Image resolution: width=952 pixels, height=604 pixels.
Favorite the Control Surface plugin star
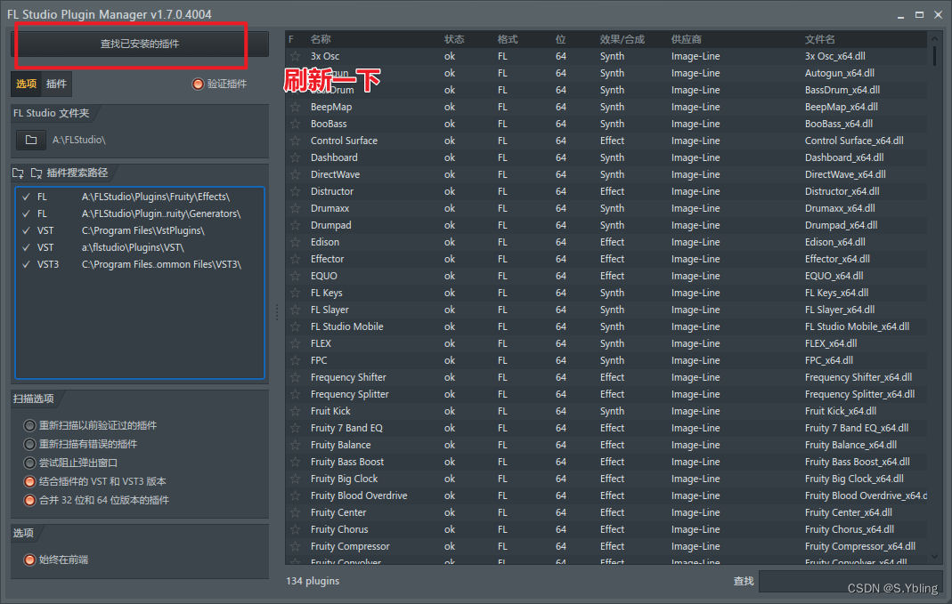pyautogui.click(x=295, y=141)
